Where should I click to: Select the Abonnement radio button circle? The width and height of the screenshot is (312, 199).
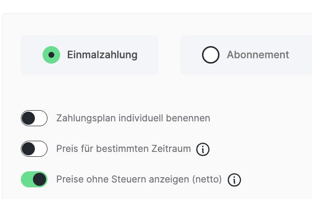[211, 55]
